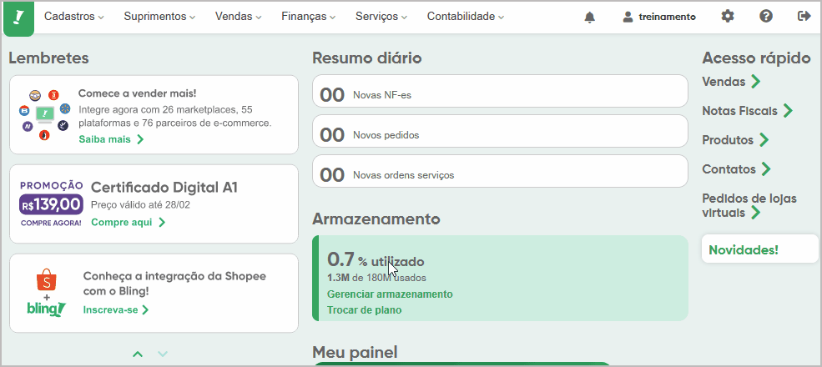Click the 0.7 % utilizado storage value
Screen dimensions: 822x367
click(376, 259)
